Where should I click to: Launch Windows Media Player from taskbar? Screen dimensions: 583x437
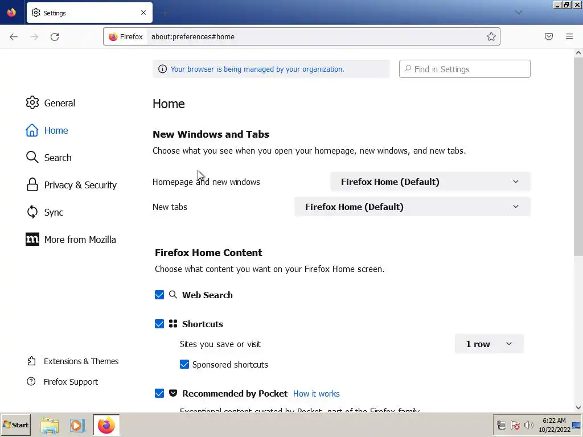(x=77, y=426)
